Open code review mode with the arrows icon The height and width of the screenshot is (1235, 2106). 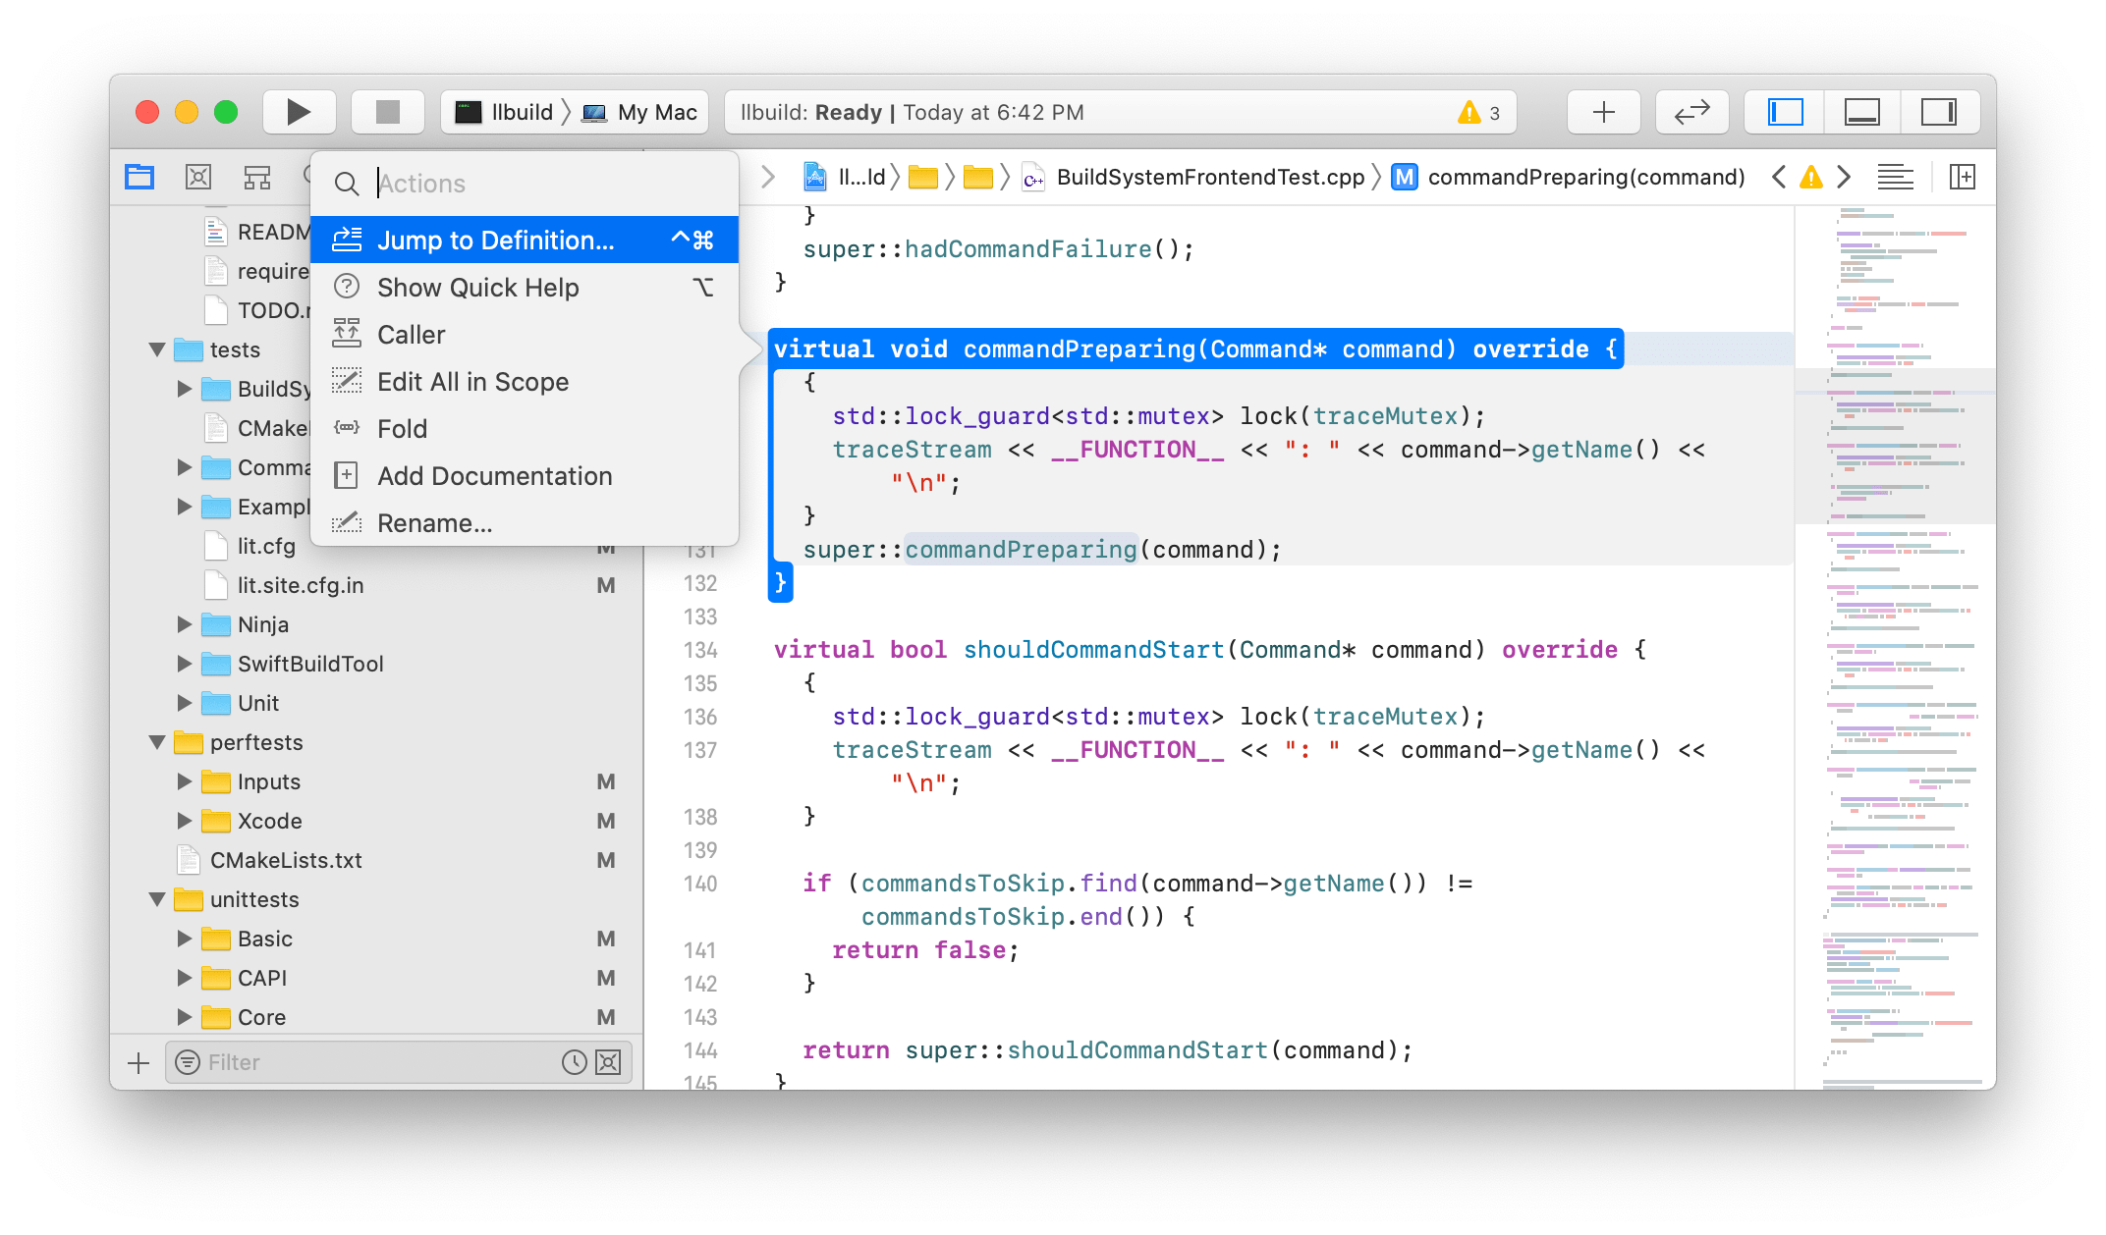pos(1691,111)
